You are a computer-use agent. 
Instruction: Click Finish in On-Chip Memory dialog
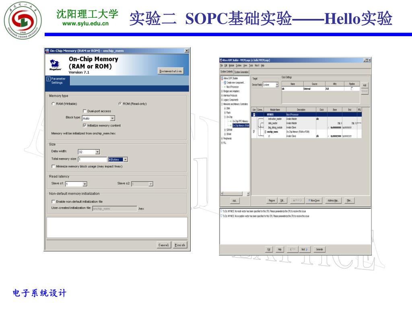(180, 245)
